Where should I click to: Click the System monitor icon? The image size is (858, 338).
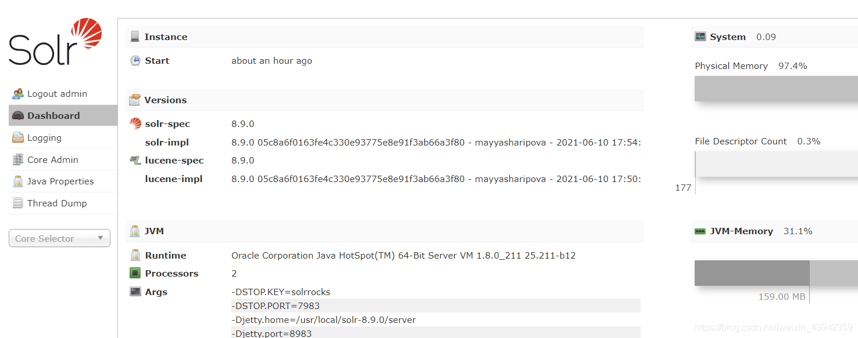point(700,37)
